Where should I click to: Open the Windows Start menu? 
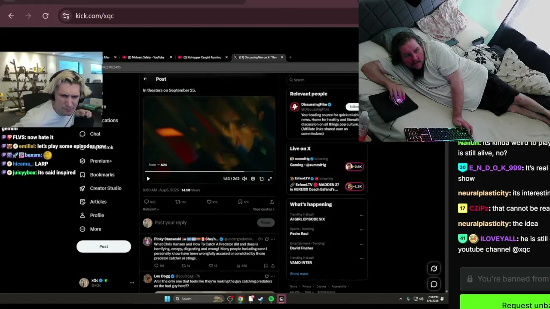pyautogui.click(x=167, y=299)
